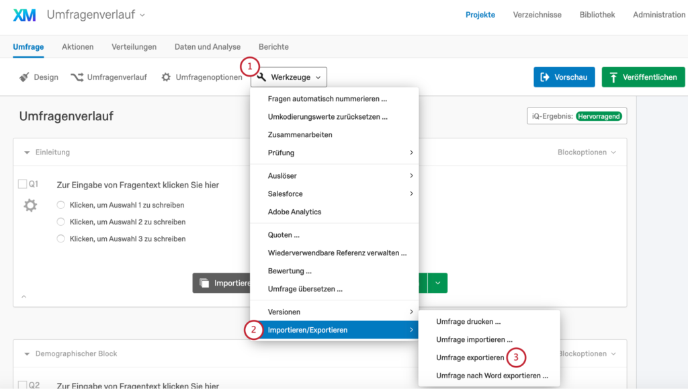
Task: Click the Q1 question gear icon
Action: click(x=30, y=205)
